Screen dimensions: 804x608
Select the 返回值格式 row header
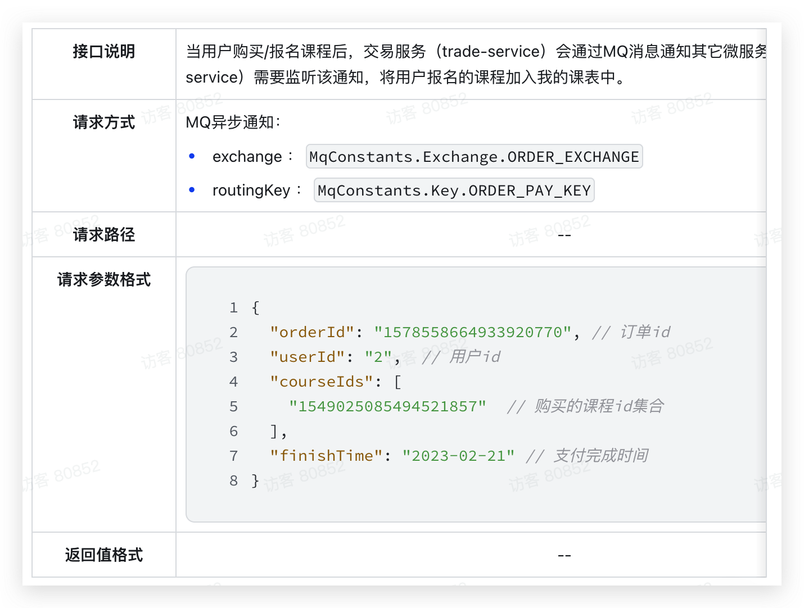coord(104,555)
